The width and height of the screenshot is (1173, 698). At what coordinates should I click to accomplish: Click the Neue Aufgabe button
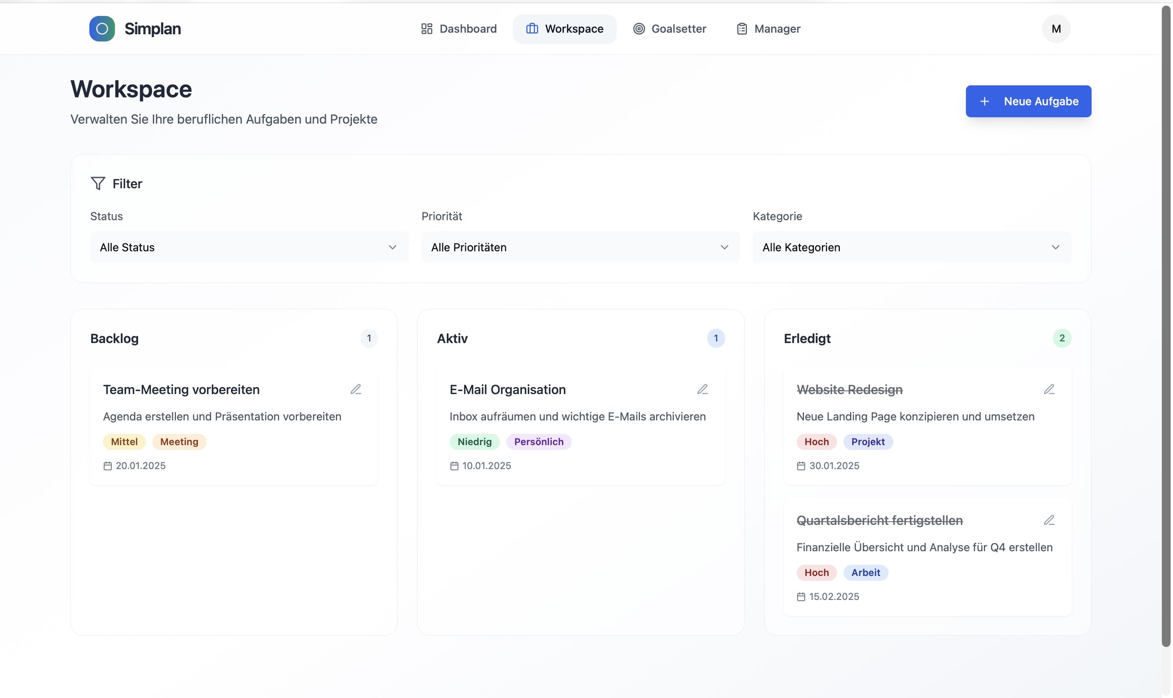pos(1028,101)
